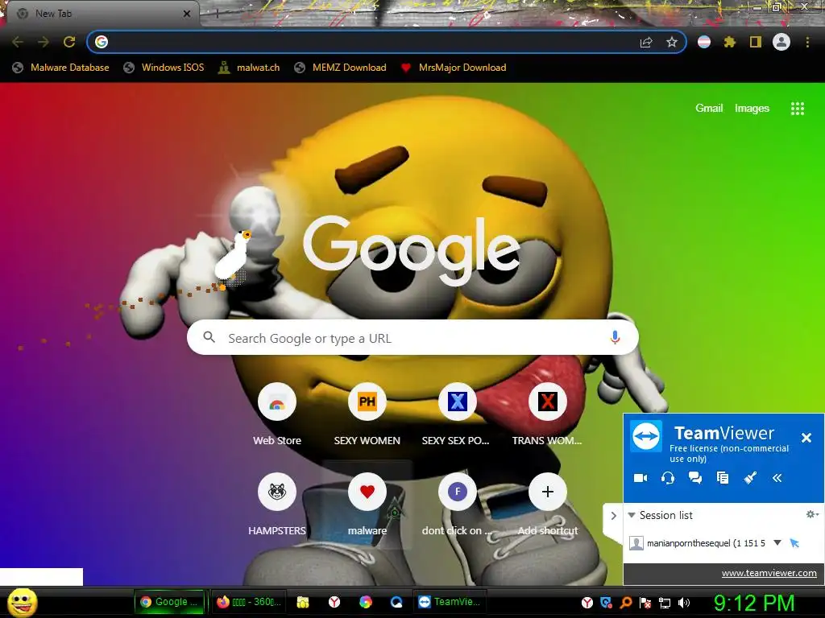Open the Gmail link
The height and width of the screenshot is (618, 825).
click(x=709, y=109)
